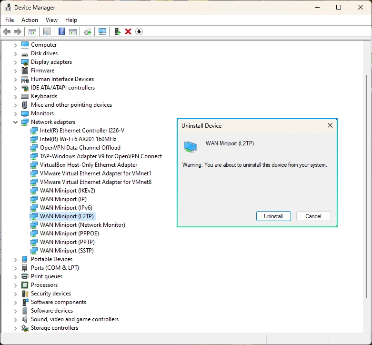The image size is (372, 345).
Task: Close the Uninstall Device dialog
Action: tap(330, 125)
